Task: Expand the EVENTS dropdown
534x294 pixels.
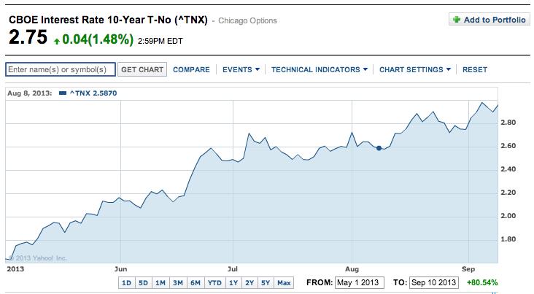Action: pos(241,69)
